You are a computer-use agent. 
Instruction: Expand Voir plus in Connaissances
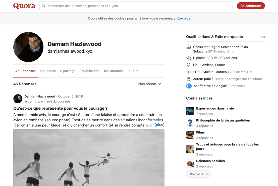point(198,174)
